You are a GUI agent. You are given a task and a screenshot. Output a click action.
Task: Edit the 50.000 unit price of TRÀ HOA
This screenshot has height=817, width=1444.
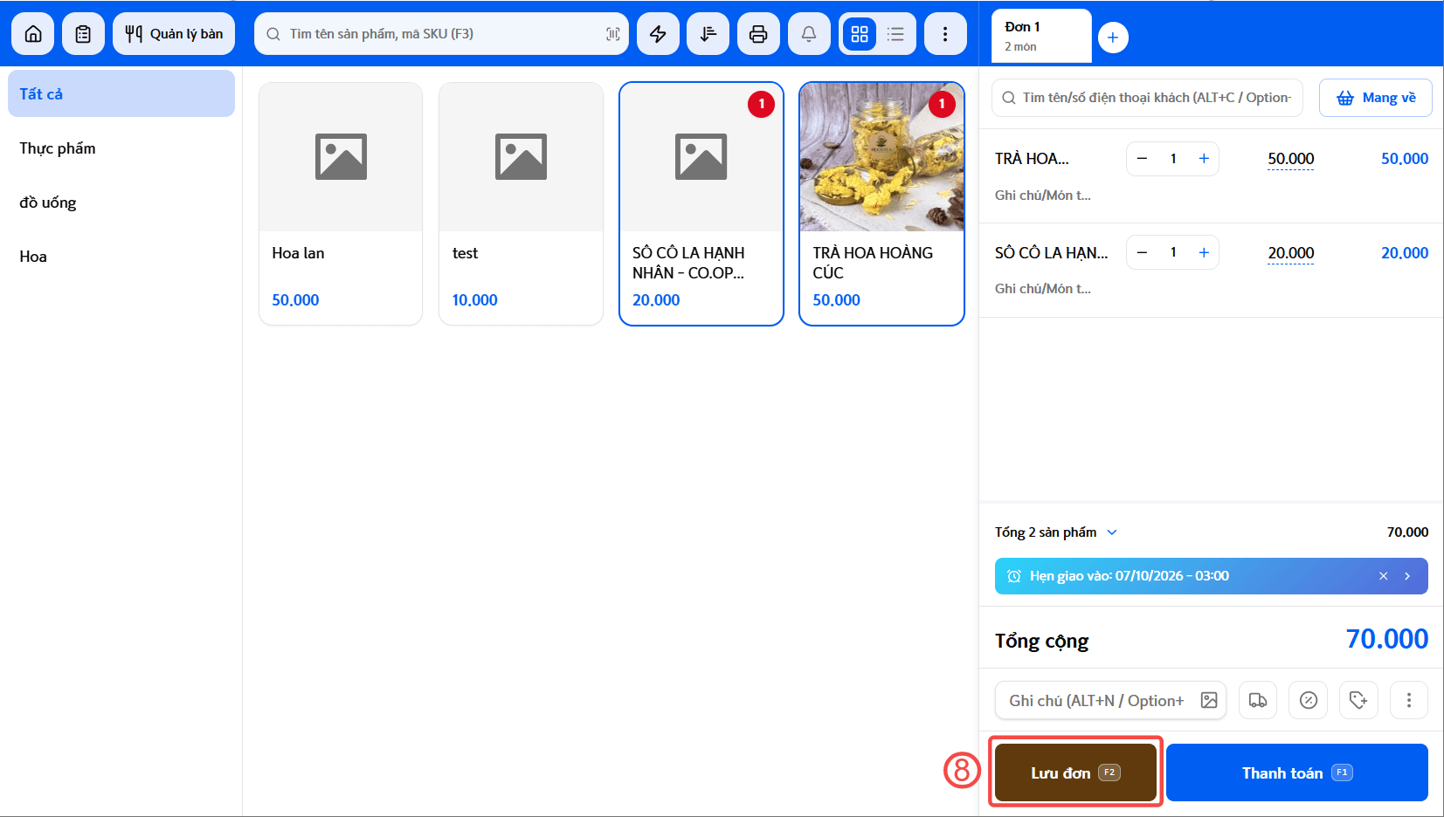coord(1290,159)
